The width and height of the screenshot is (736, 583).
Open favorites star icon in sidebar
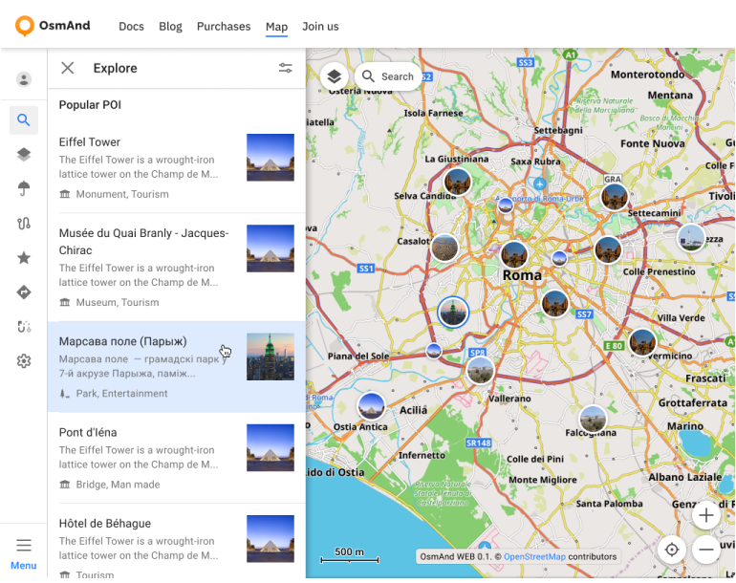point(24,258)
